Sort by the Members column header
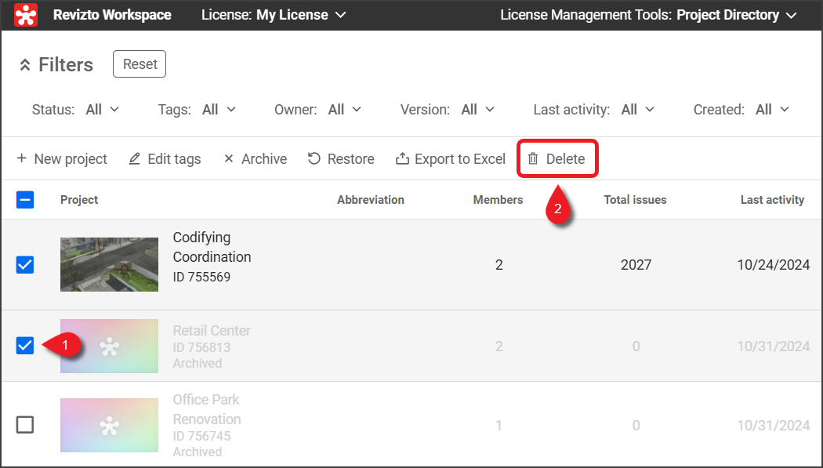The width and height of the screenshot is (823, 468). pyautogui.click(x=498, y=200)
